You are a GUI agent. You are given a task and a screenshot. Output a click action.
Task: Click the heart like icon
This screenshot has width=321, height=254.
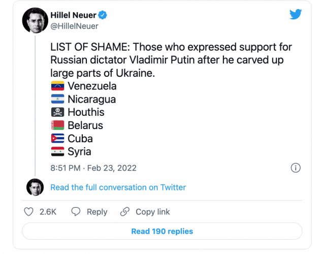[x=29, y=212]
